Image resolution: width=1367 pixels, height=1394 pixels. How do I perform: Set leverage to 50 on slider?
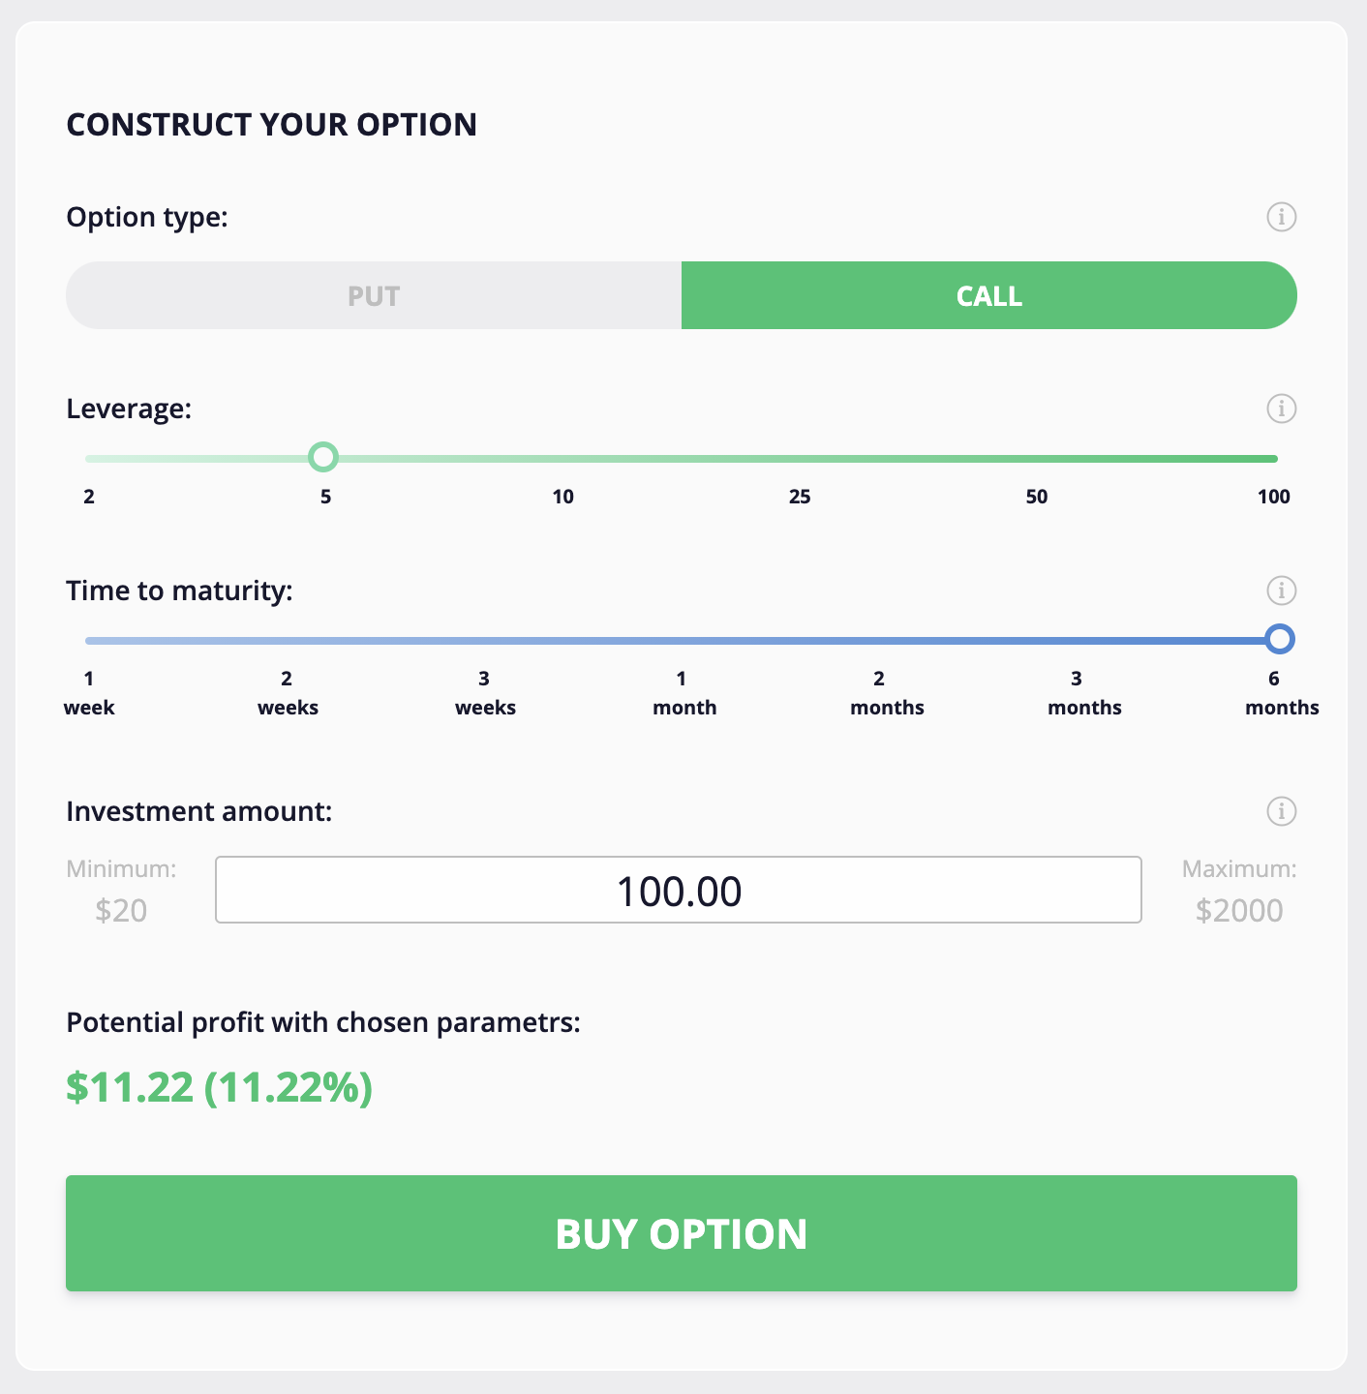1037,459
